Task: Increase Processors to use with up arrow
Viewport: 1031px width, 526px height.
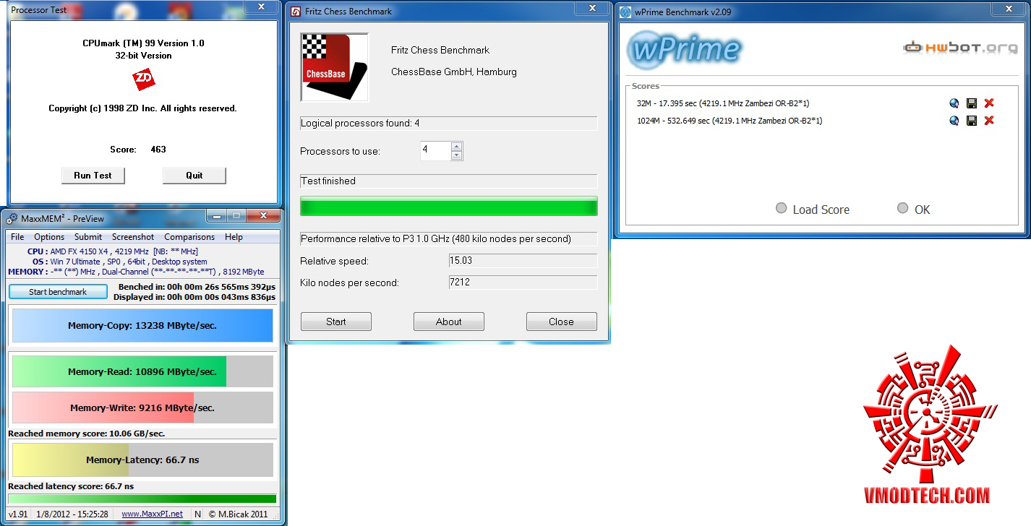Action: coord(456,147)
